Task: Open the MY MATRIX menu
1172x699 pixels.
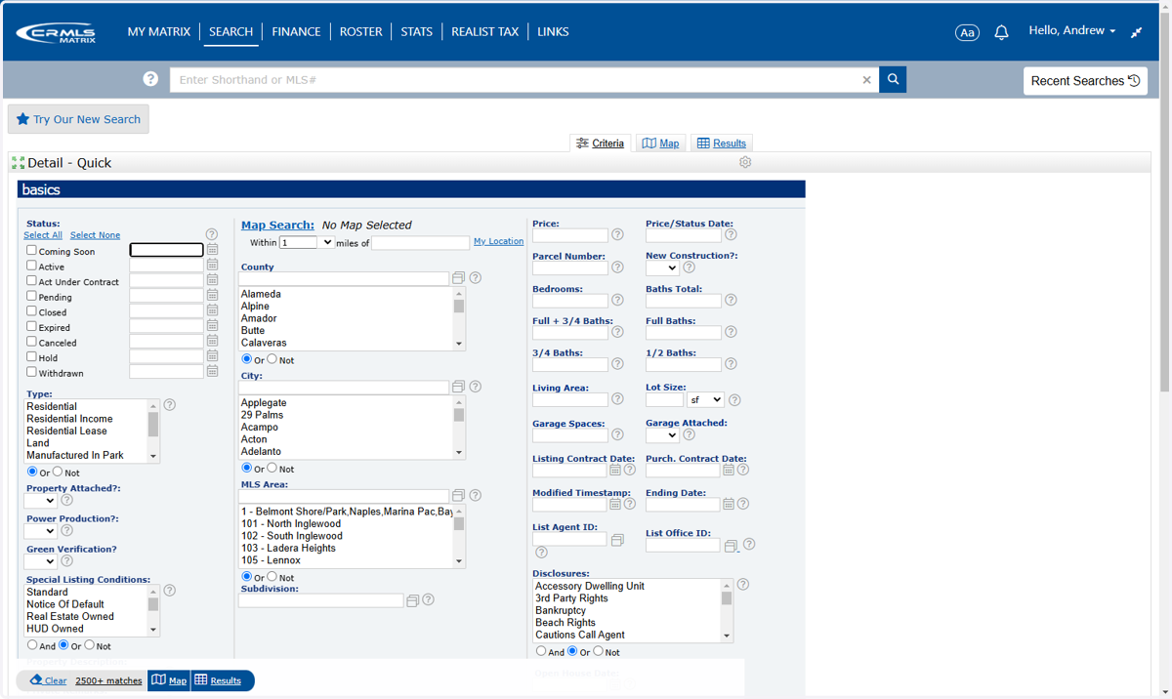Action: [159, 32]
